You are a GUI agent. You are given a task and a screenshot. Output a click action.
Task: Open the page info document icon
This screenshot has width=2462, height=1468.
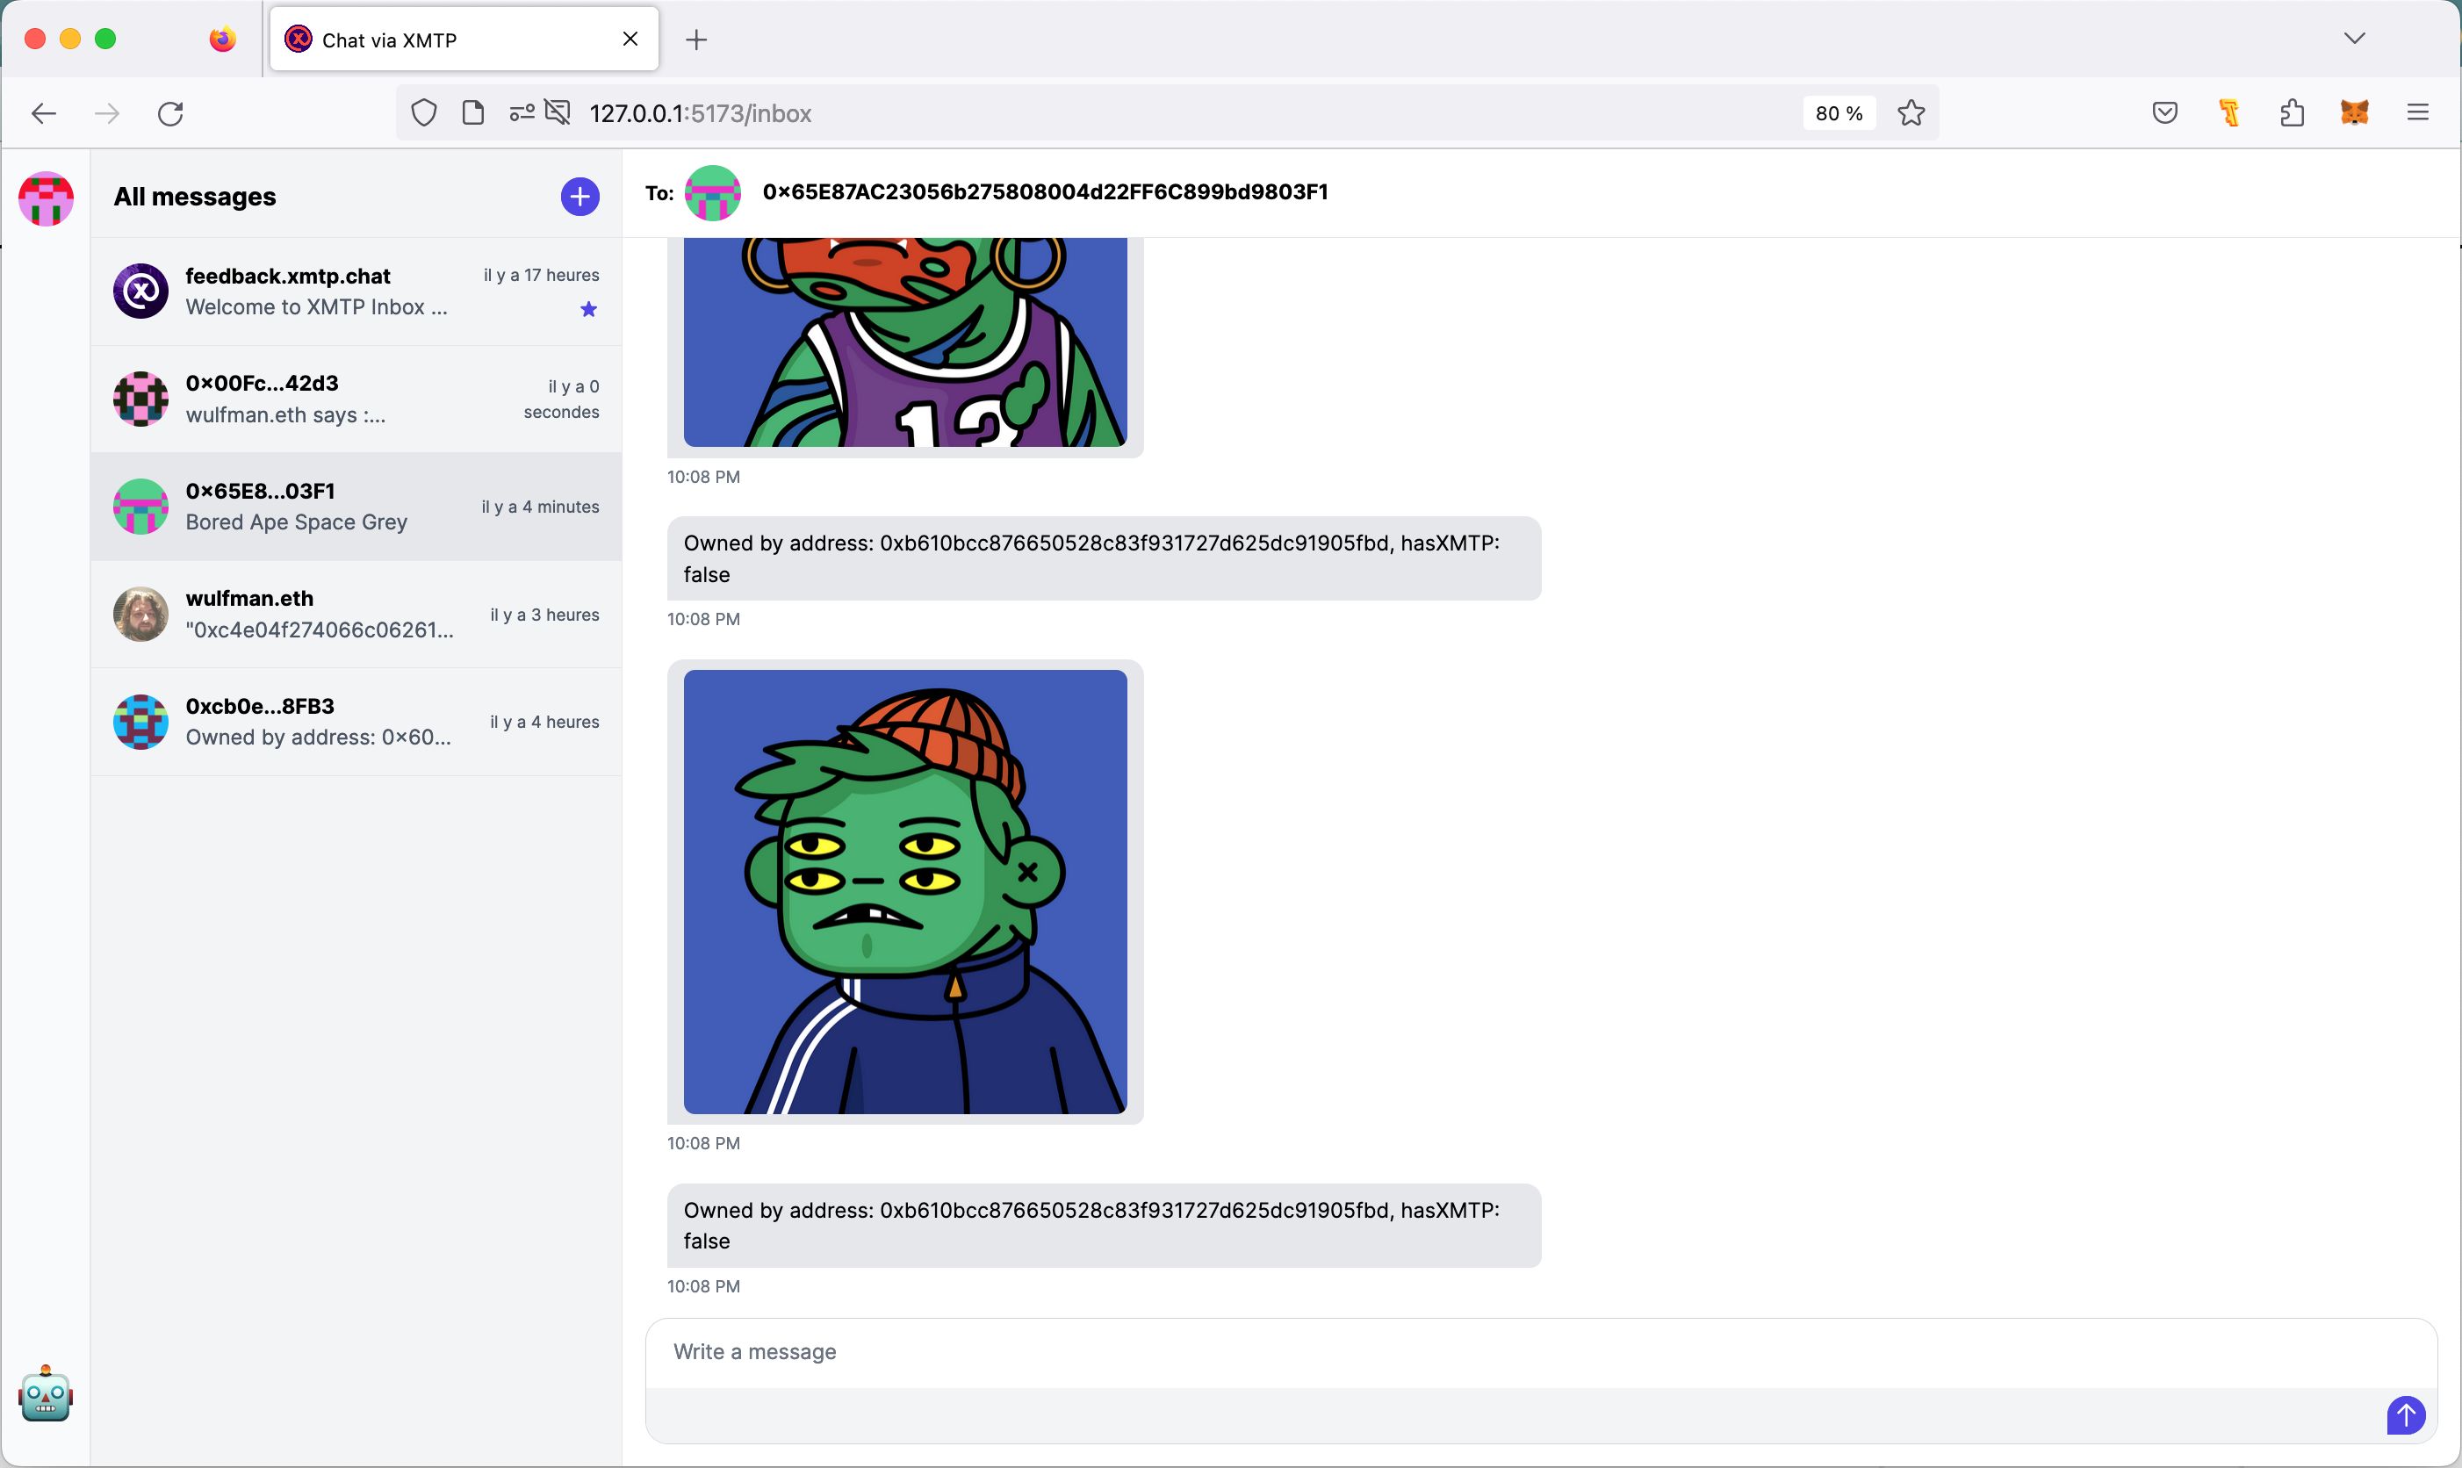(472, 114)
